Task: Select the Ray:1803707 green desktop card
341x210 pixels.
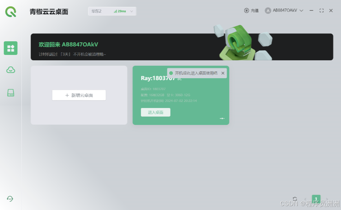Action: [x=181, y=95]
